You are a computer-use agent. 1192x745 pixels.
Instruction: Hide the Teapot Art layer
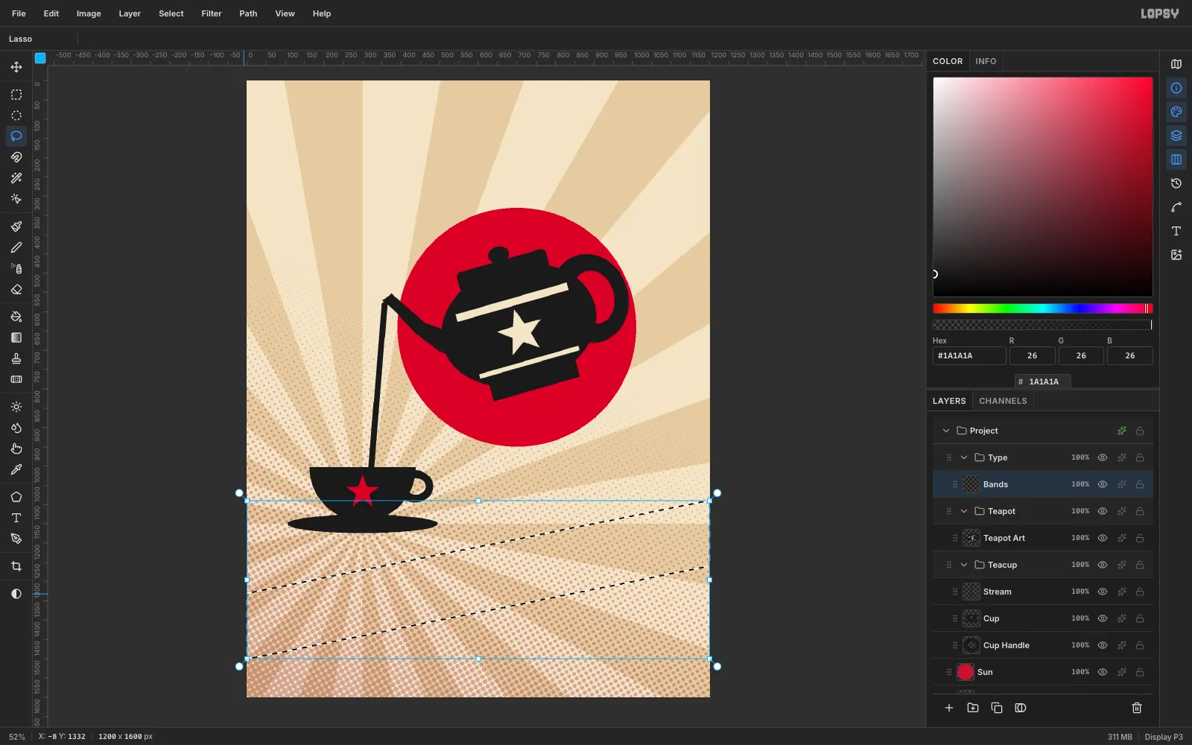(1103, 538)
